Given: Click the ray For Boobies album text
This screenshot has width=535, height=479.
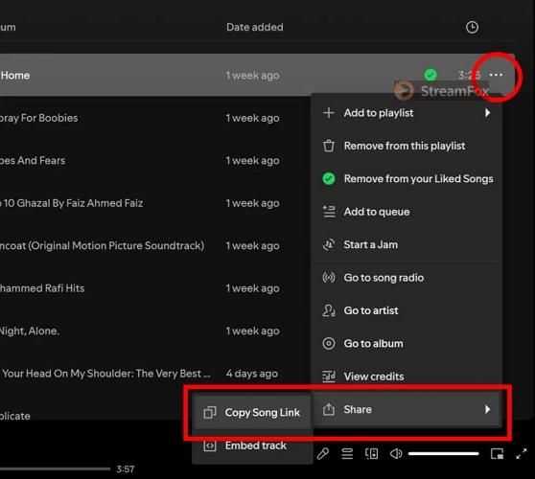Looking at the screenshot, I should click(x=39, y=118).
